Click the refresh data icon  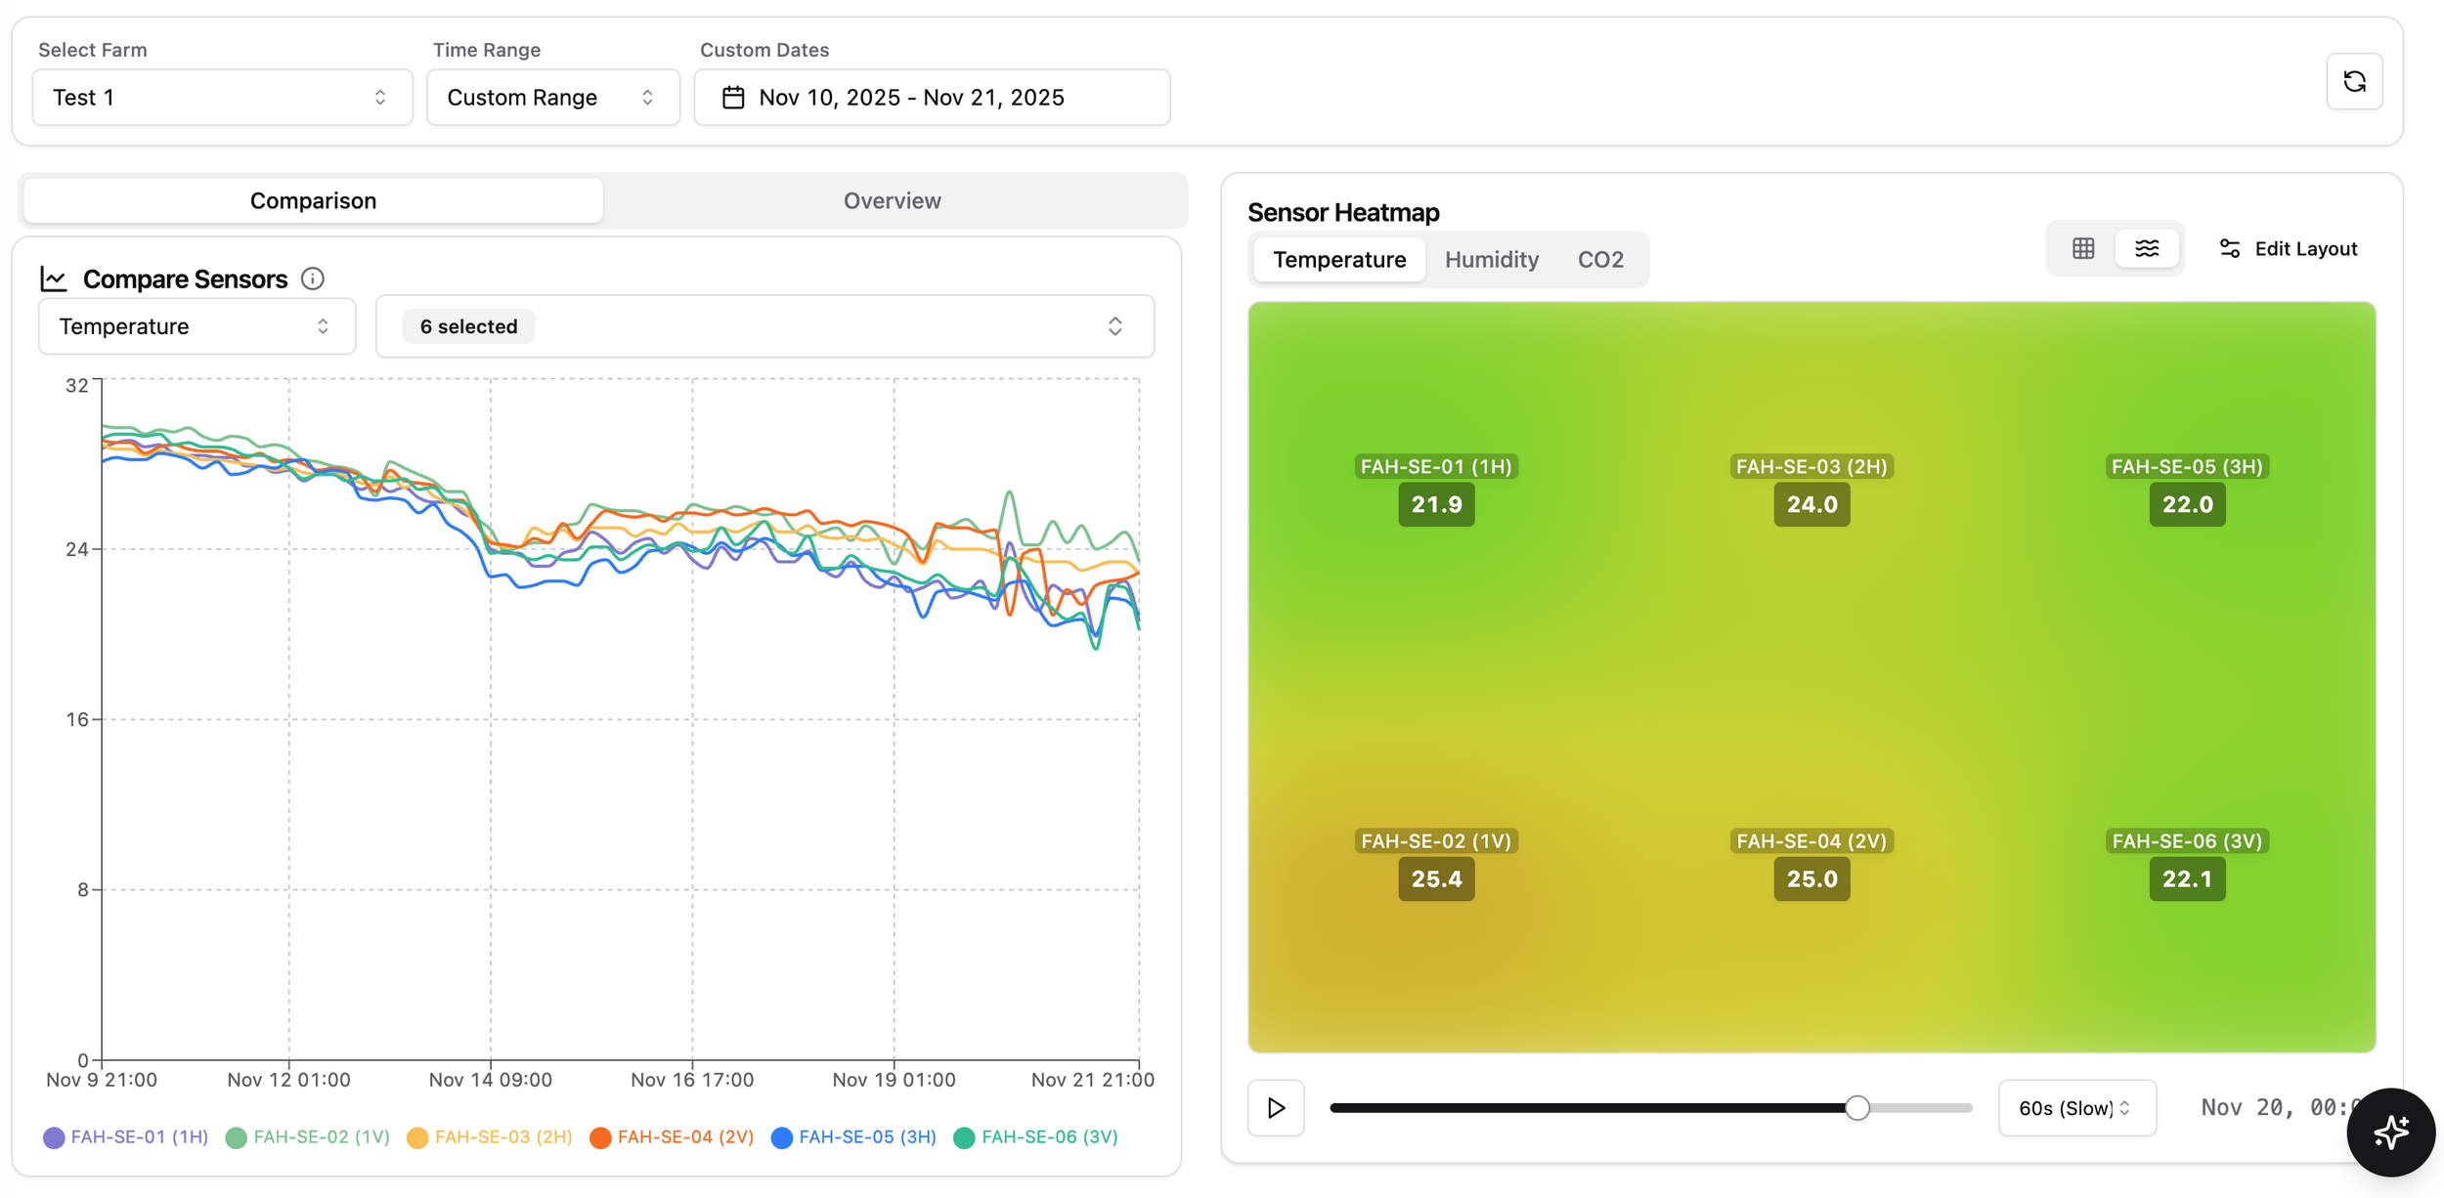pyautogui.click(x=2353, y=82)
